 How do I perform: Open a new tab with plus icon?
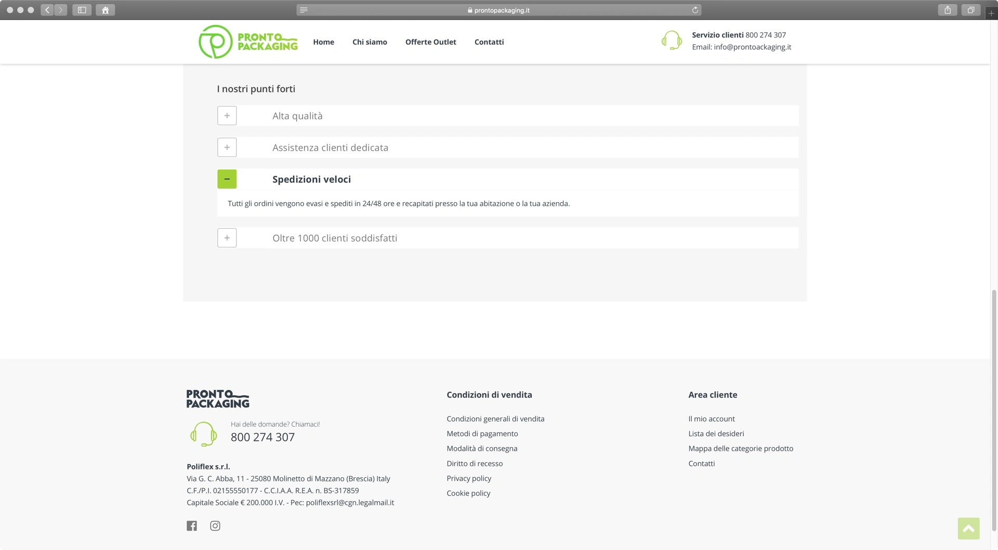(991, 13)
